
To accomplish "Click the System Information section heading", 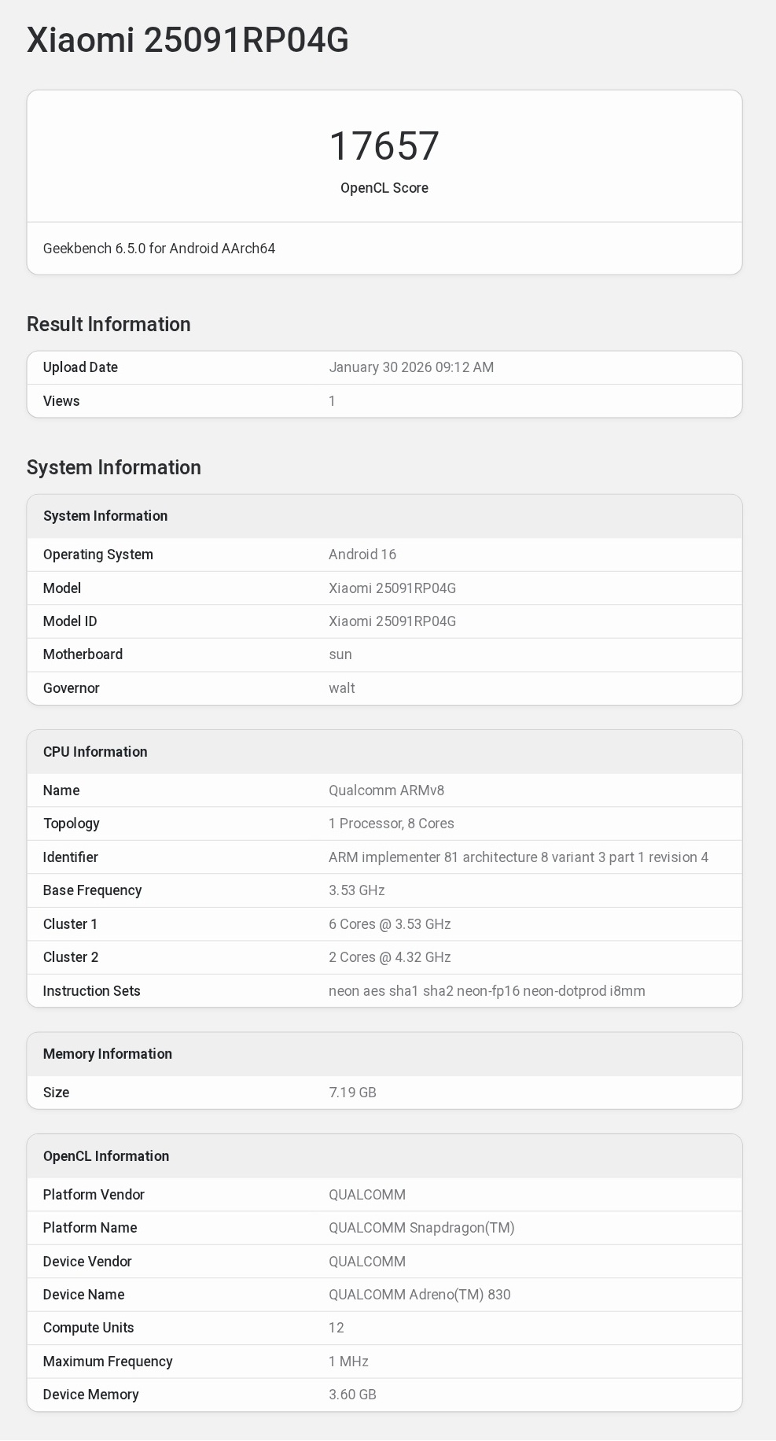I will [114, 467].
